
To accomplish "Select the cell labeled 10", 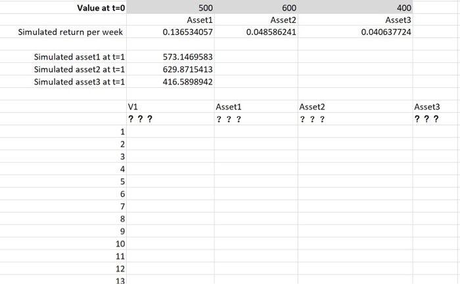I will (63, 243).
